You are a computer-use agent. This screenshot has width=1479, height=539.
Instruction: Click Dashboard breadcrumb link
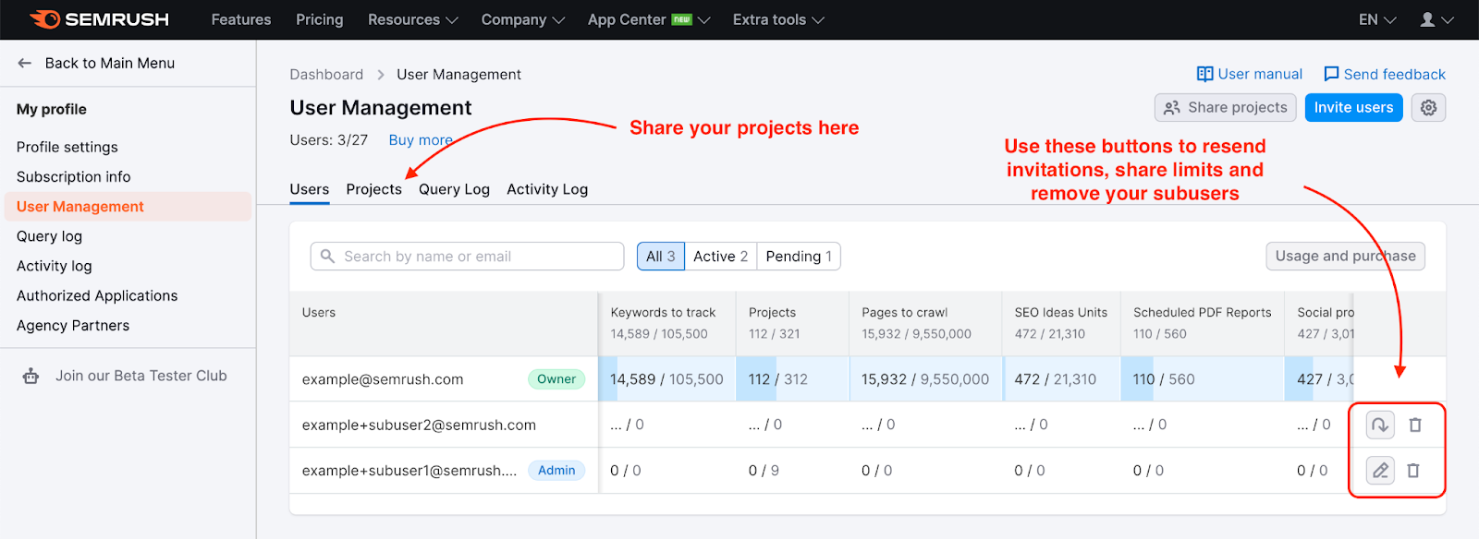coord(326,75)
